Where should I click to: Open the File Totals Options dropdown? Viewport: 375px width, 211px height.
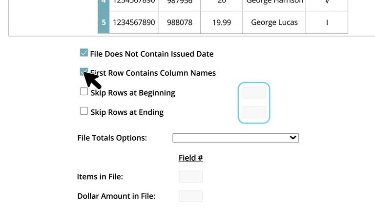click(x=235, y=138)
